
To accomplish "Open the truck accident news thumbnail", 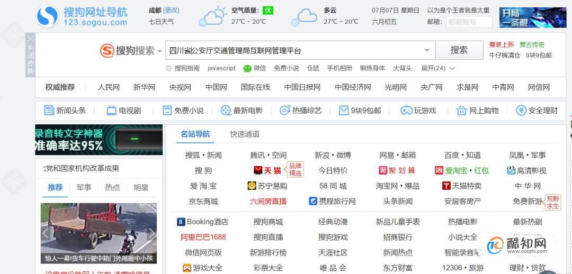I will (x=99, y=233).
